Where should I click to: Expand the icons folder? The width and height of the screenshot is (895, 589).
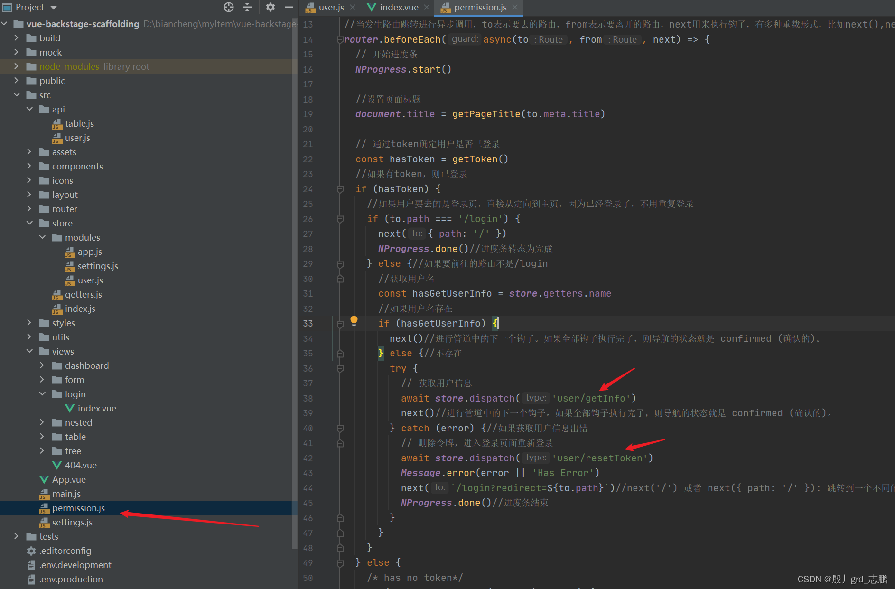(29, 180)
